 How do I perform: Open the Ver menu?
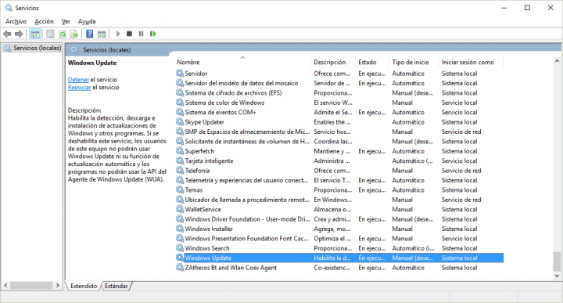66,21
